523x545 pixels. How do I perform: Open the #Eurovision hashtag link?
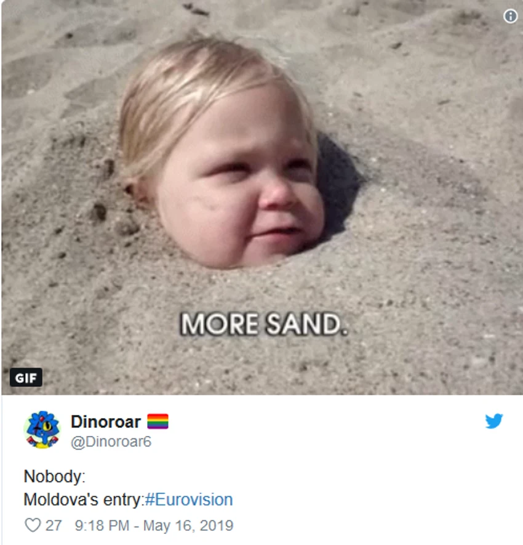click(x=189, y=499)
